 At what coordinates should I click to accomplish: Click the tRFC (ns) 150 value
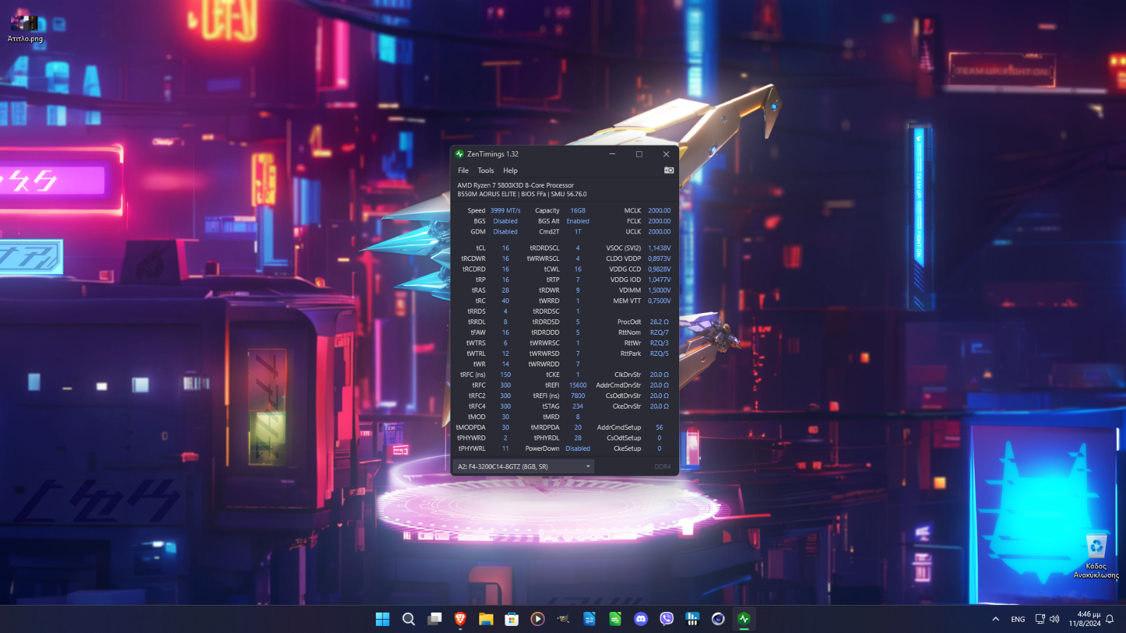[505, 374]
